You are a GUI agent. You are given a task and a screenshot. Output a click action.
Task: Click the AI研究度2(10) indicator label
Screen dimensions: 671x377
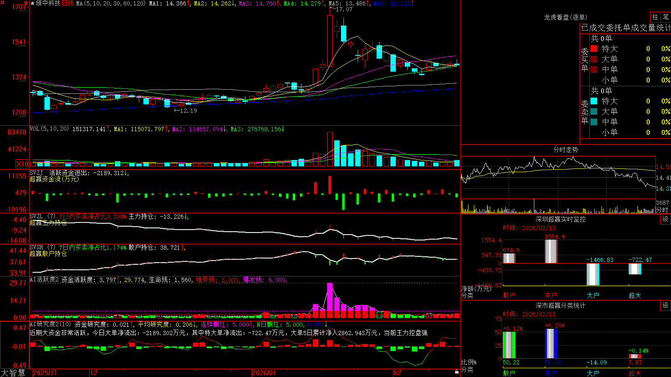click(x=50, y=324)
